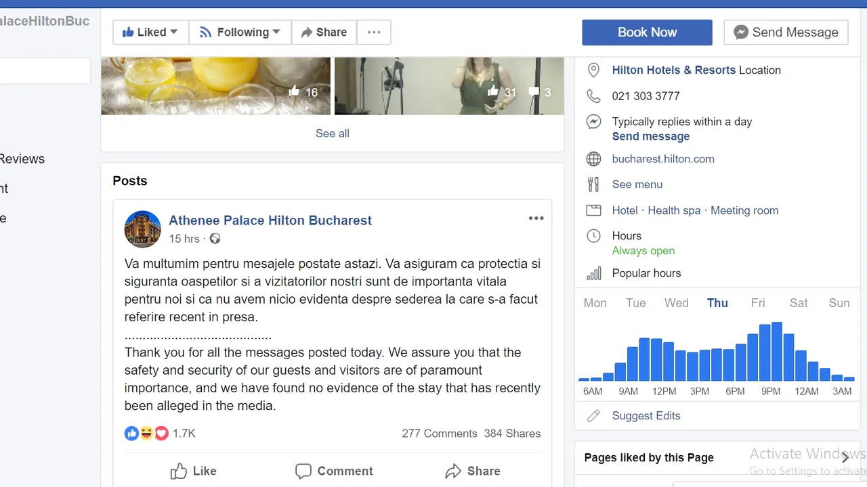Click the comment icon showing 3 comments
This screenshot has height=487, width=867.
click(534, 91)
